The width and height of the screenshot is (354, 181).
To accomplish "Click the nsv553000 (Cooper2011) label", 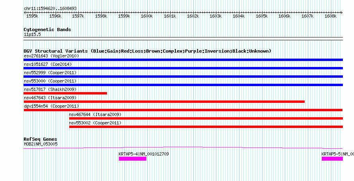I will [50, 81].
